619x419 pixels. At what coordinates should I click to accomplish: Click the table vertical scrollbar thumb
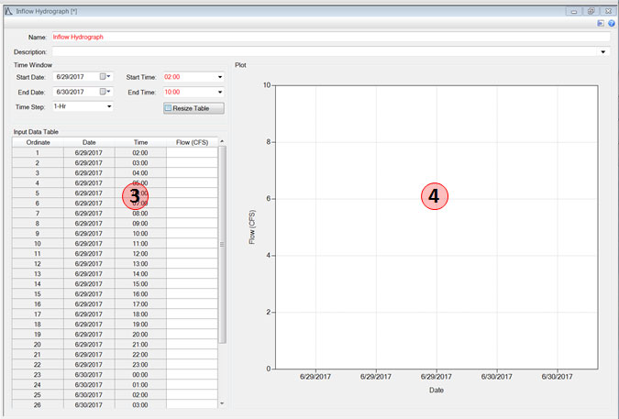coord(222,244)
